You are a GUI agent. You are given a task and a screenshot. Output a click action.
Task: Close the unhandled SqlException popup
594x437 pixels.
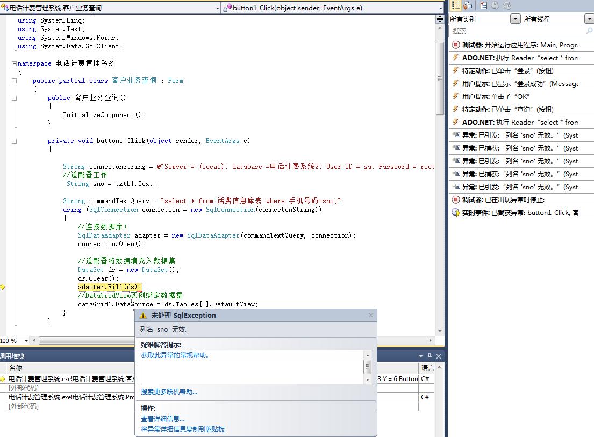click(370, 315)
